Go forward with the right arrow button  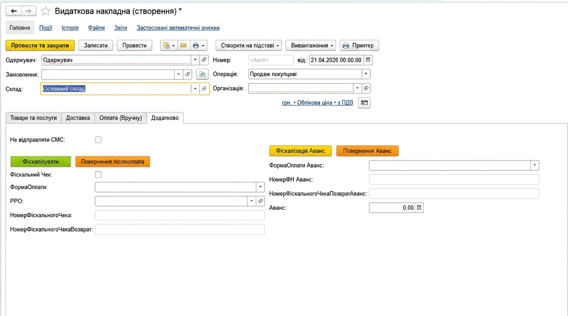[x=28, y=11]
